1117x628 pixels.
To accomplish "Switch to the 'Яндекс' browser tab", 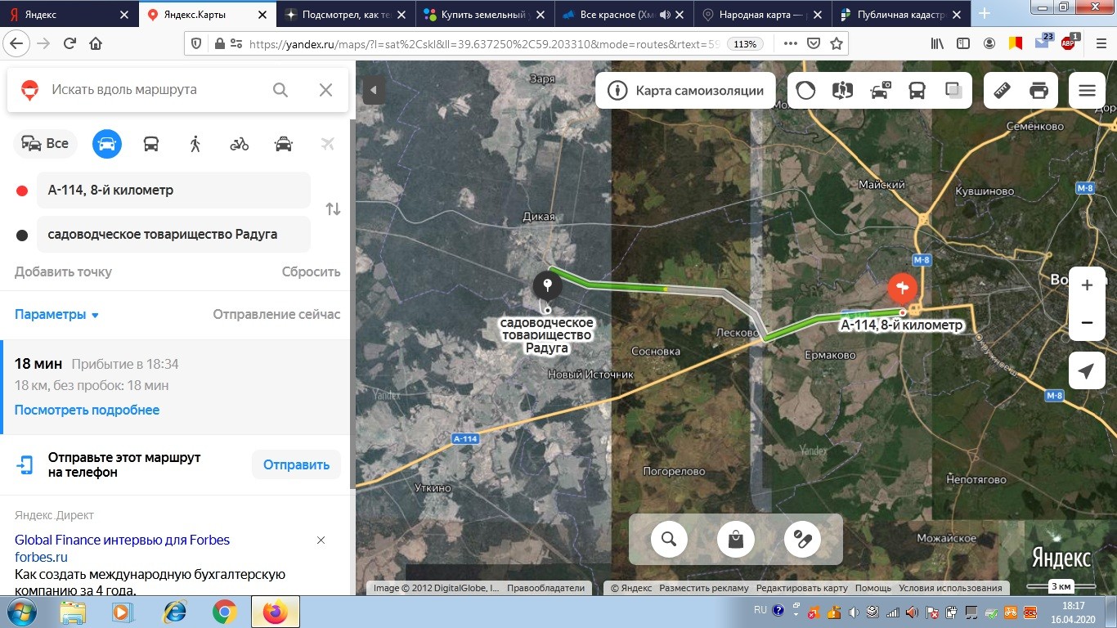I will point(67,14).
